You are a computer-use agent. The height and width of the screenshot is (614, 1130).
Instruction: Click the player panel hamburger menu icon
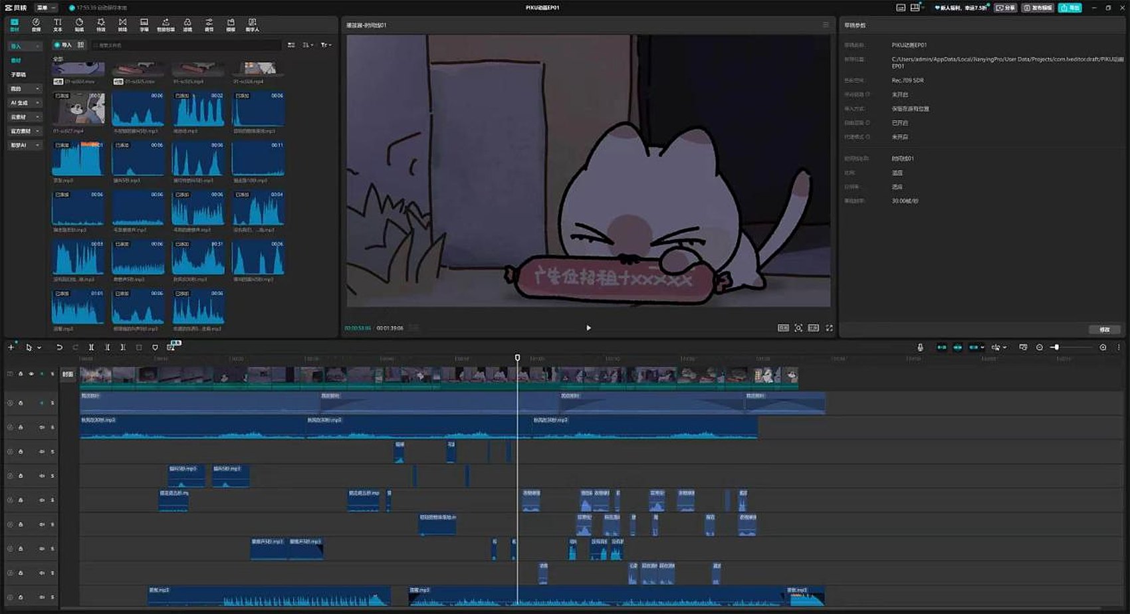(x=826, y=25)
